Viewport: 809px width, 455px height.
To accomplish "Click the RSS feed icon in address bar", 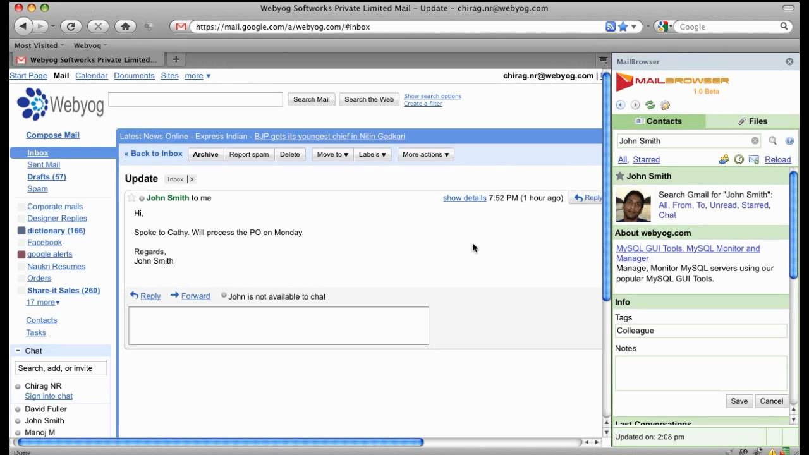I will (x=610, y=27).
